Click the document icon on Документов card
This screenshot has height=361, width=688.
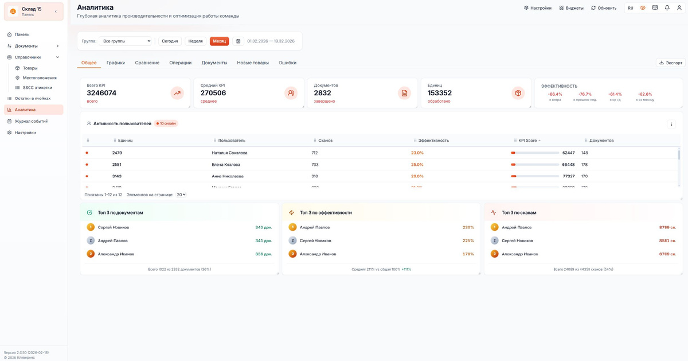(x=404, y=93)
